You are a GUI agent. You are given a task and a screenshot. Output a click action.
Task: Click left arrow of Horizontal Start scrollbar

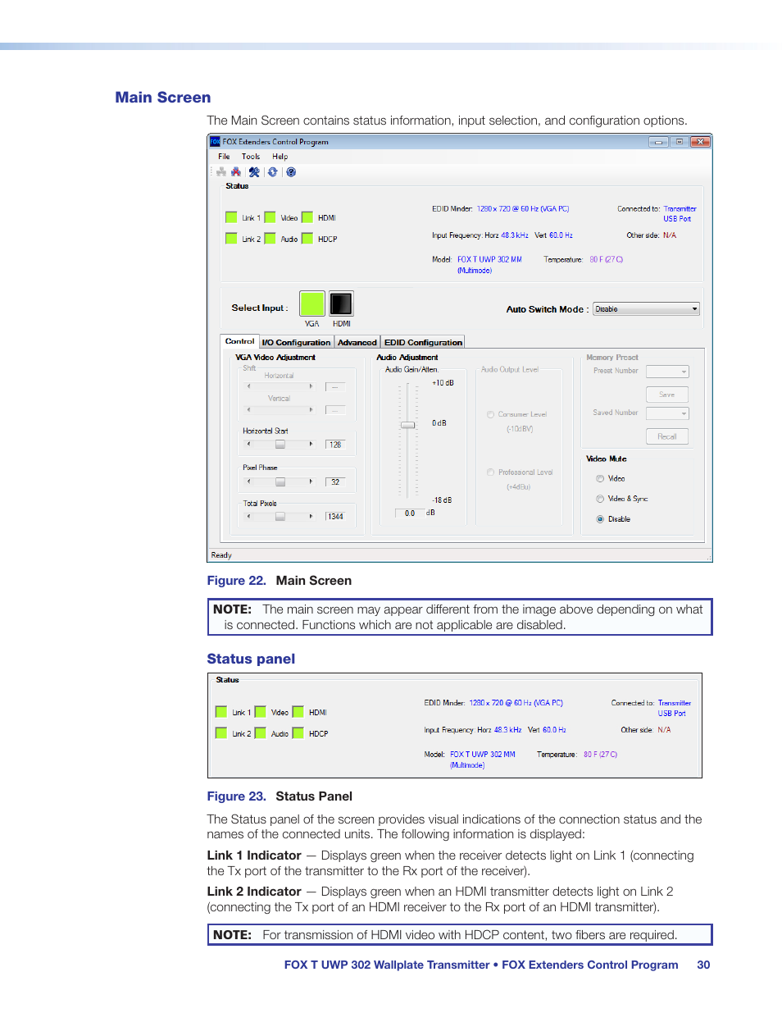point(248,444)
